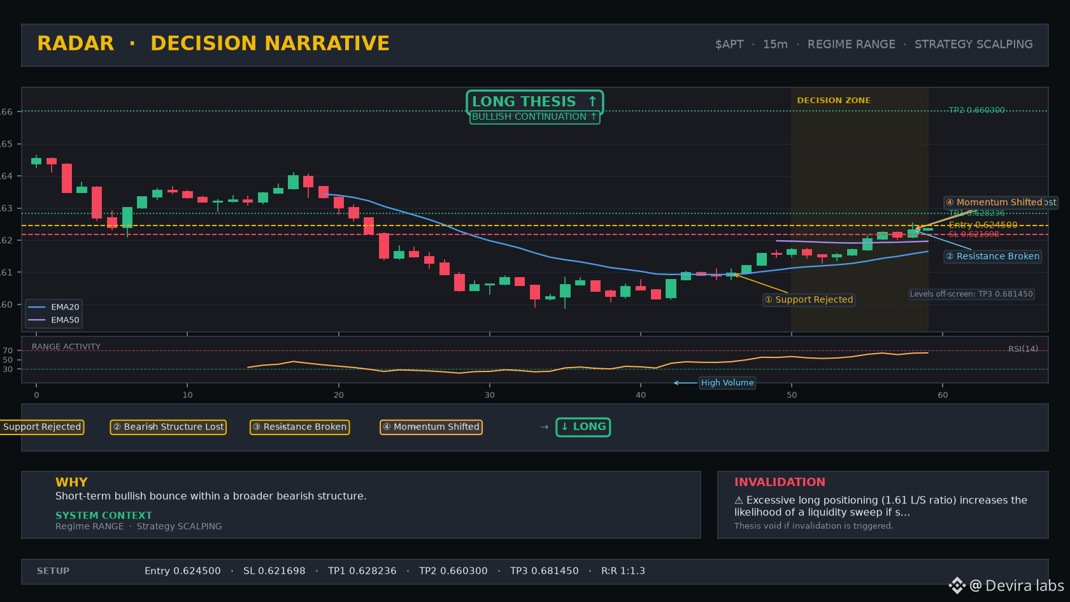The image size is (1070, 602).
Task: Click the LONG THESIS up-arrow badge
Action: (x=534, y=102)
